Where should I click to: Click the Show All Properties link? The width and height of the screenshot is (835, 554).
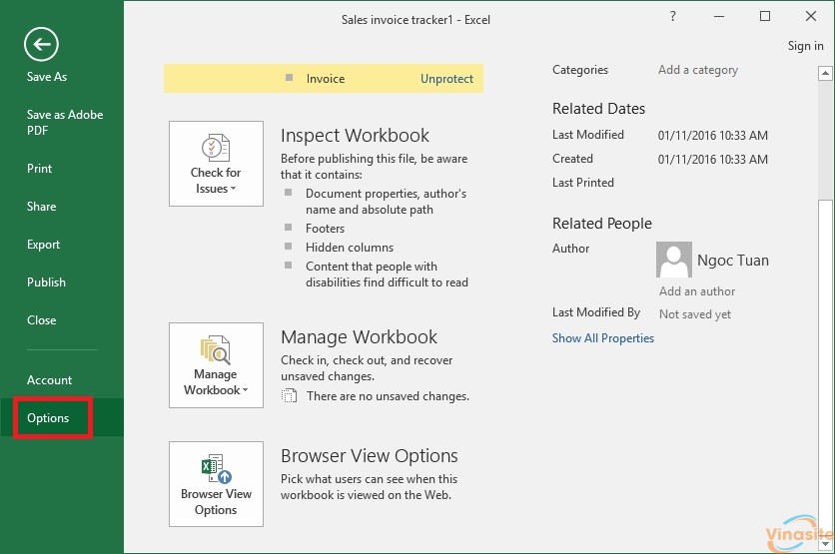603,338
